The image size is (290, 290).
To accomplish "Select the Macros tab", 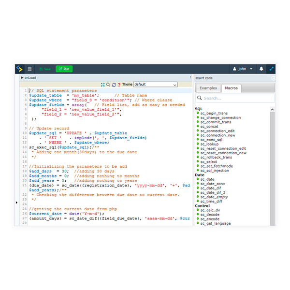I will tap(230, 88).
